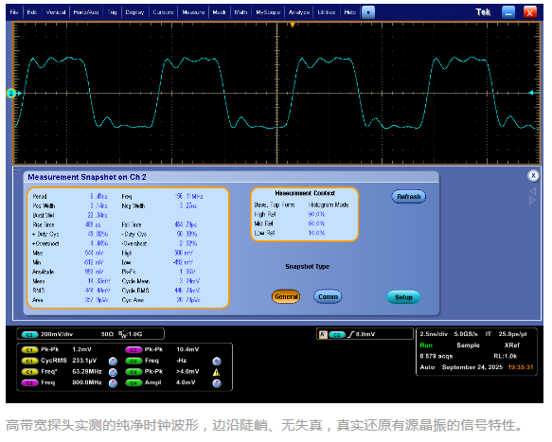
Task: Click the RL:1.0k record length readout
Action: 506,356
